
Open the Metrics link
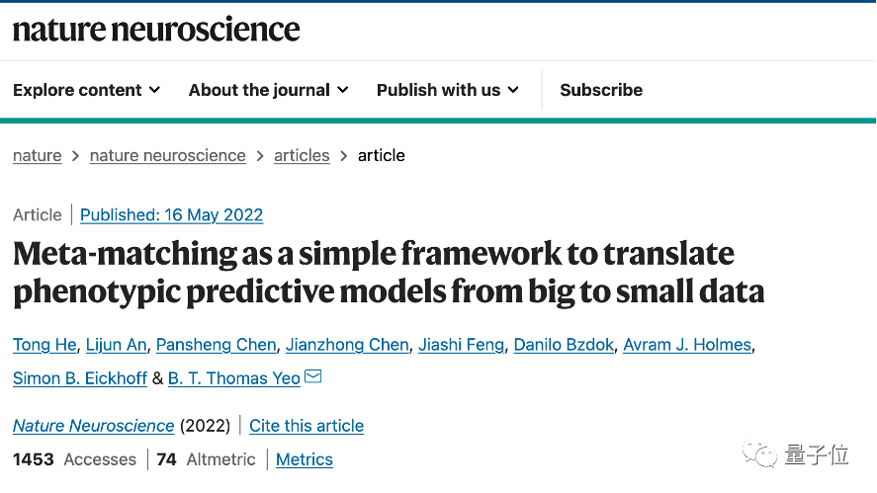[x=305, y=459]
